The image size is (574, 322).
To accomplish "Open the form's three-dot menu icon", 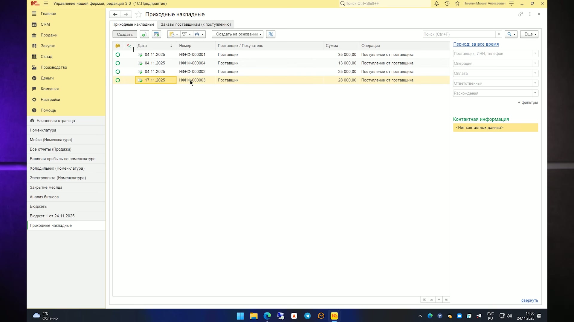I will pyautogui.click(x=530, y=14).
